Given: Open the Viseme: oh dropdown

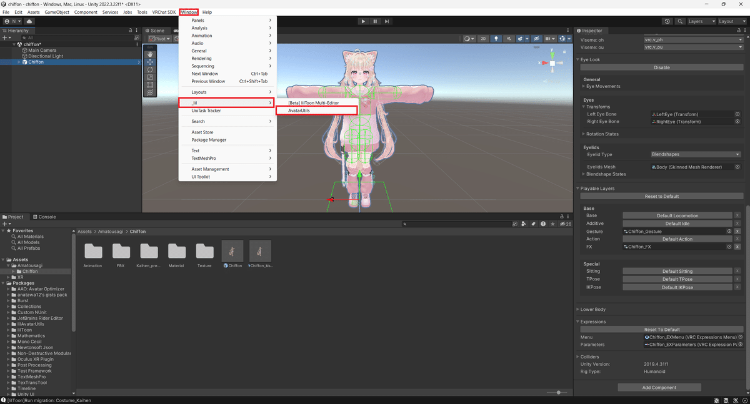Looking at the screenshot, I should (x=692, y=39).
